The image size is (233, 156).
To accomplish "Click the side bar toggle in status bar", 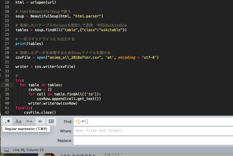I will coord(6,150).
